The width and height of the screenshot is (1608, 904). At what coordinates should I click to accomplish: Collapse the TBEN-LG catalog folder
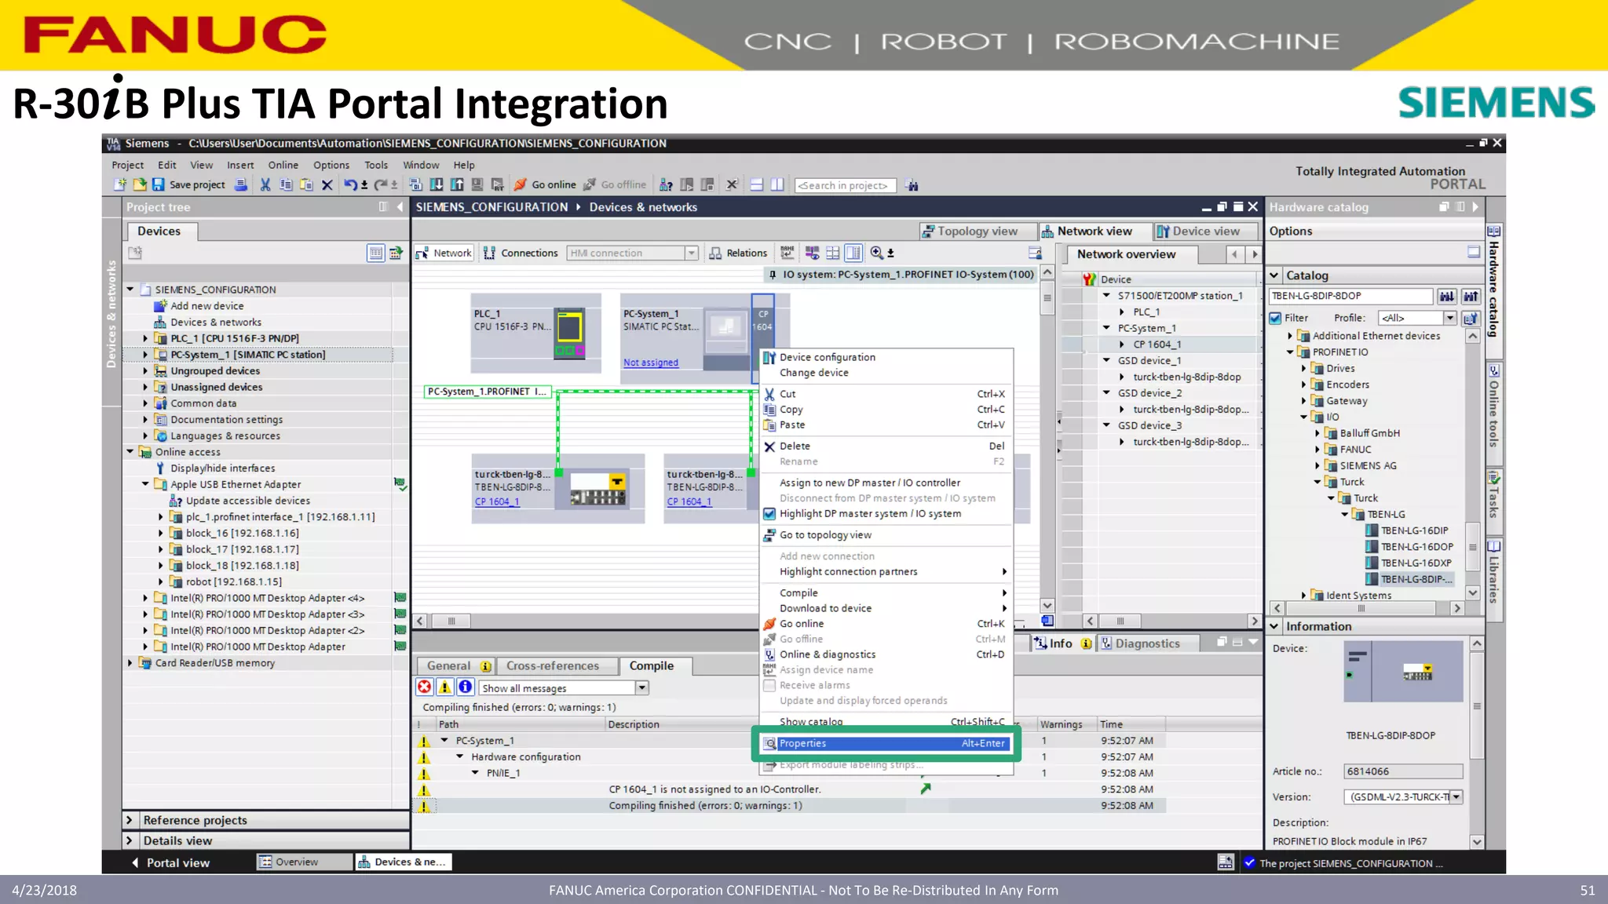[1345, 514]
